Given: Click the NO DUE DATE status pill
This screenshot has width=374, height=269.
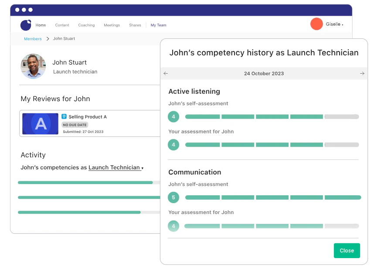Looking at the screenshot, I should click(75, 125).
